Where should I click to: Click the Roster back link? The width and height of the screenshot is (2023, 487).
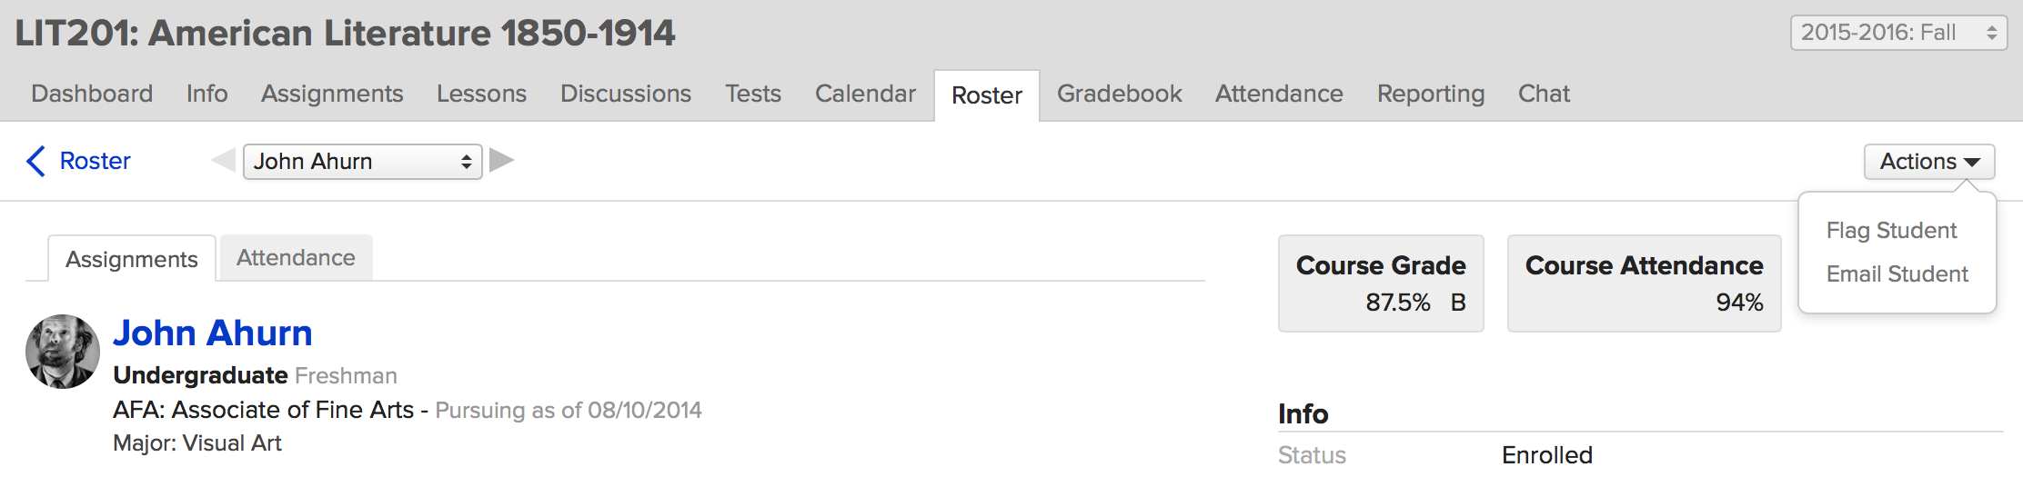95,161
